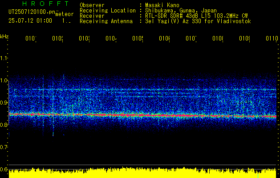This screenshot has height=178, width=280.
Task: Click the 'meteor' label
Action: point(65,14)
